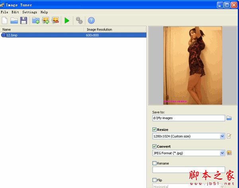Save task list floppy icon
Image resolution: width=239 pixels, height=188 pixels.
pos(24,20)
